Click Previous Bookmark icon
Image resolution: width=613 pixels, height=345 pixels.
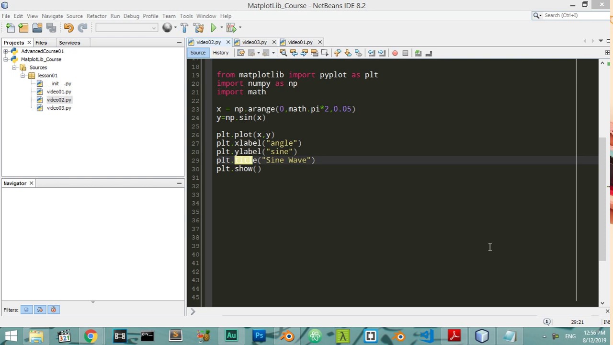coord(338,53)
